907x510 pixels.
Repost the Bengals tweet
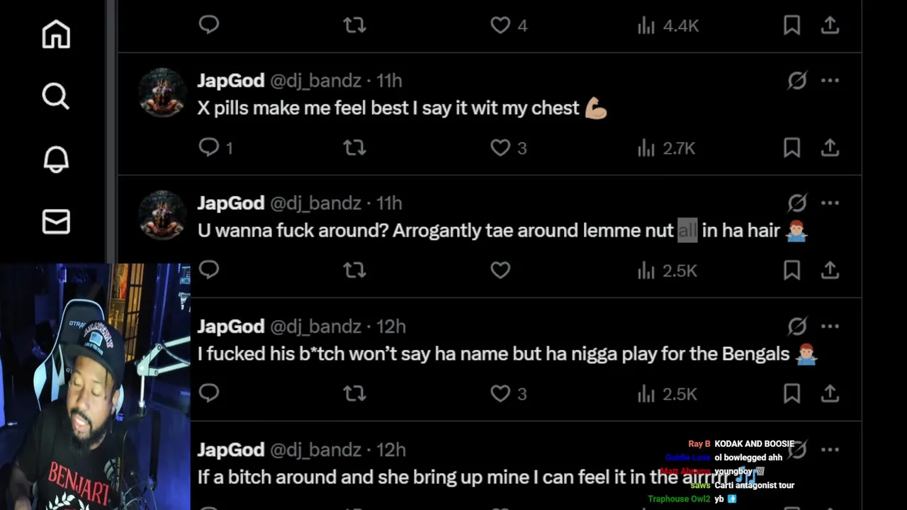coord(354,393)
